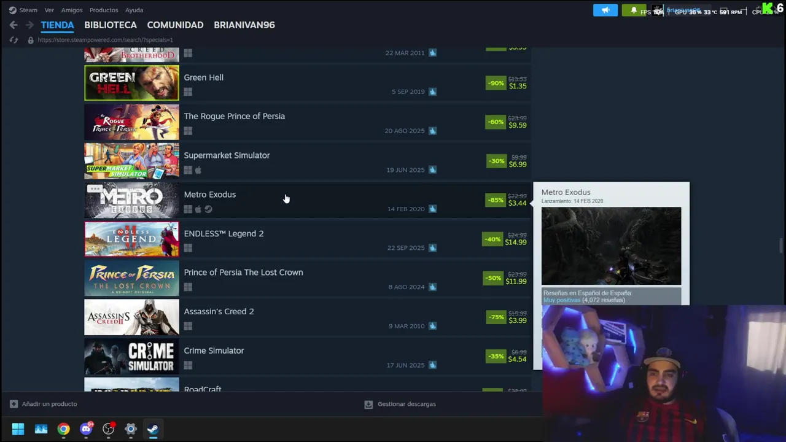Click Gestionar descargas
Screen dimensions: 786x442
click(407, 404)
